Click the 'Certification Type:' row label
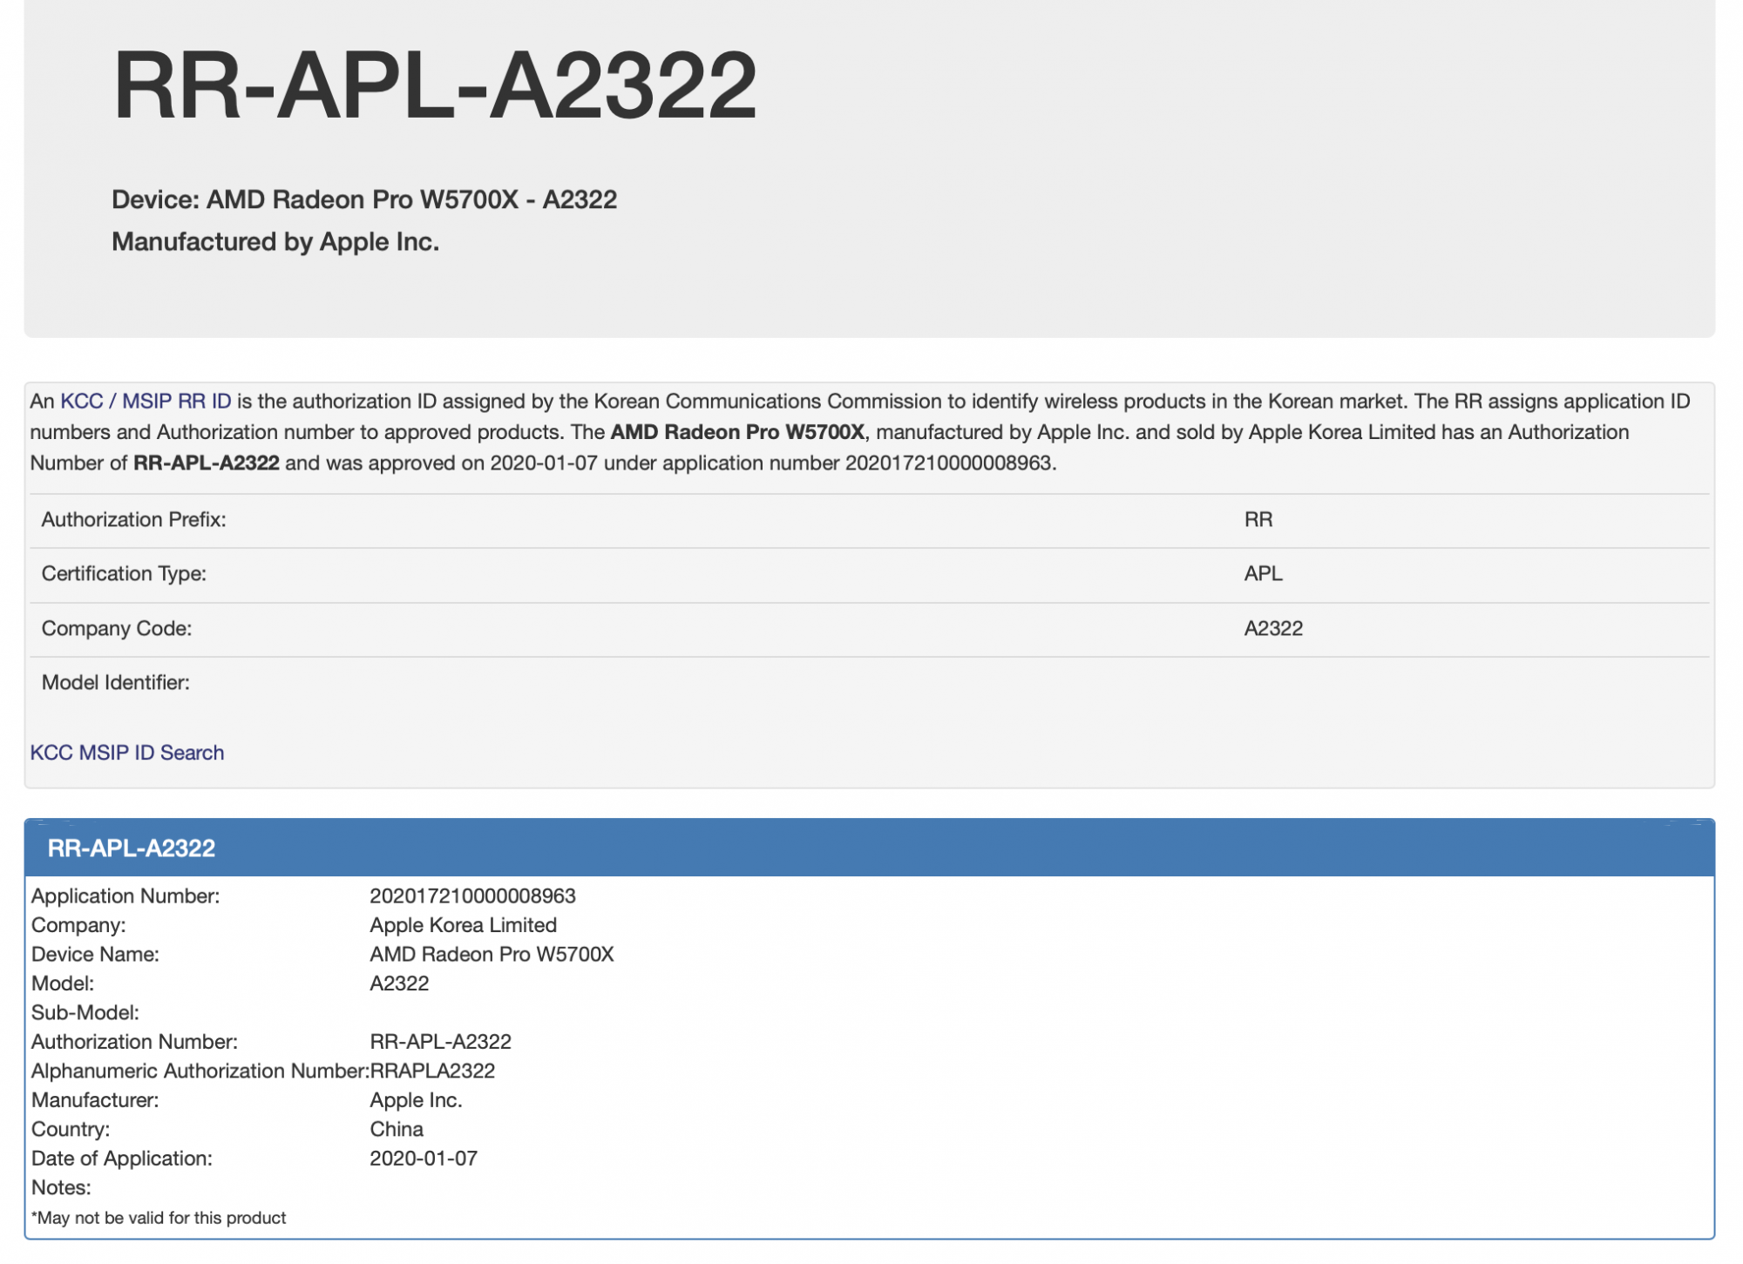Viewport: 1743px width, 1264px height. 124,574
